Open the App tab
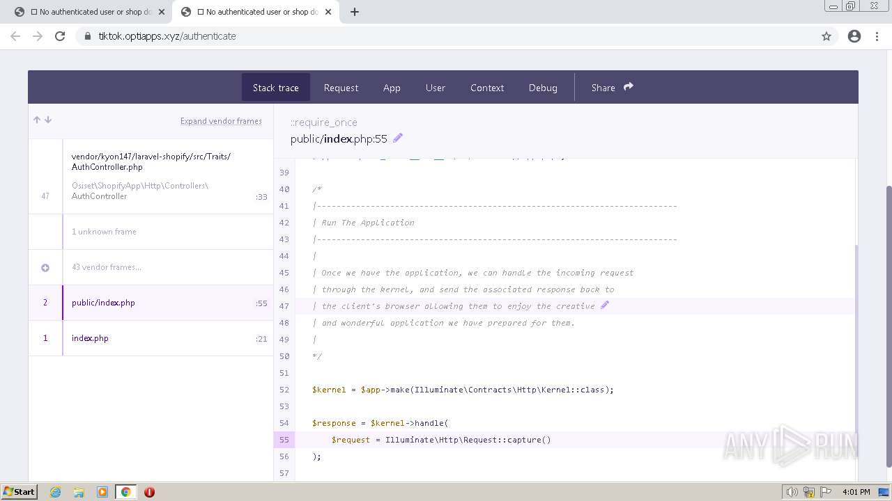Image resolution: width=892 pixels, height=501 pixels. [392, 88]
